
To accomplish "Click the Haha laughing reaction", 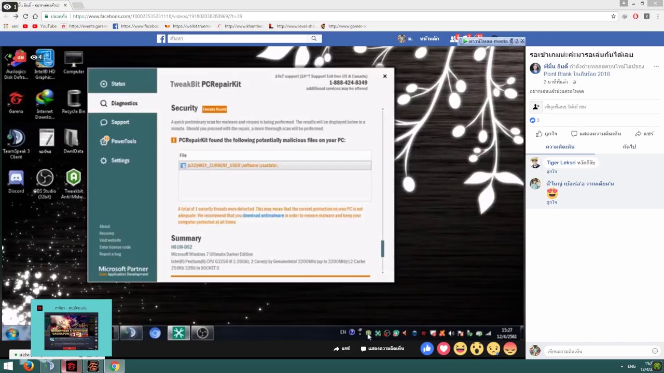I will click(x=460, y=349).
